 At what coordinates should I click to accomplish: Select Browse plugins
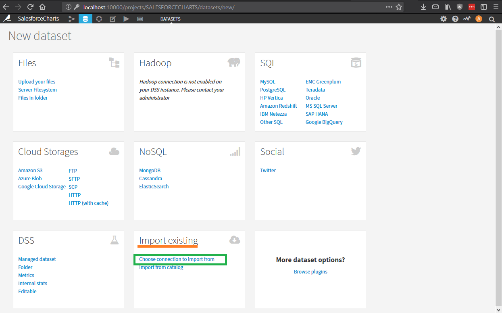(x=310, y=272)
